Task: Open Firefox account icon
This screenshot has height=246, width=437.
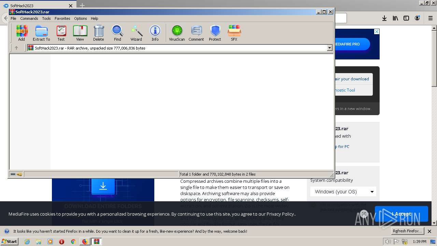Action: coord(417,18)
